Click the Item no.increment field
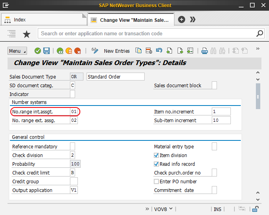 221,111
